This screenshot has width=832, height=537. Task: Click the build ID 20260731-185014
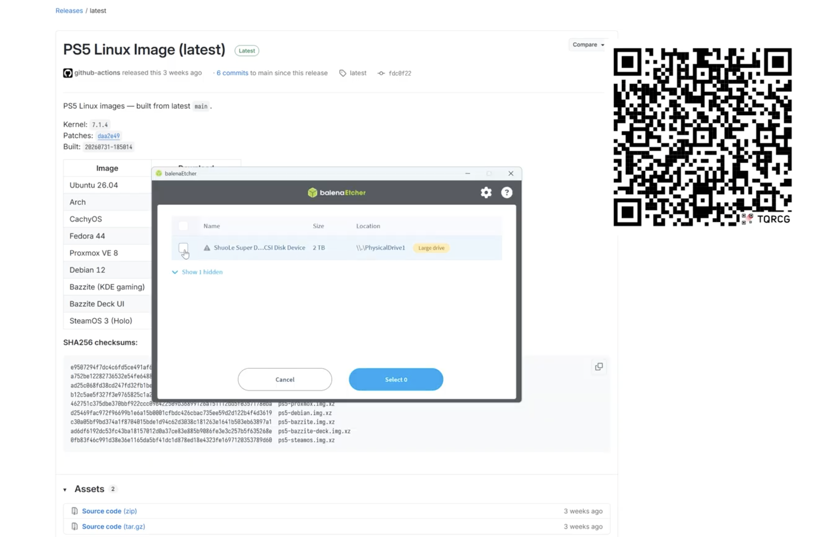108,147
